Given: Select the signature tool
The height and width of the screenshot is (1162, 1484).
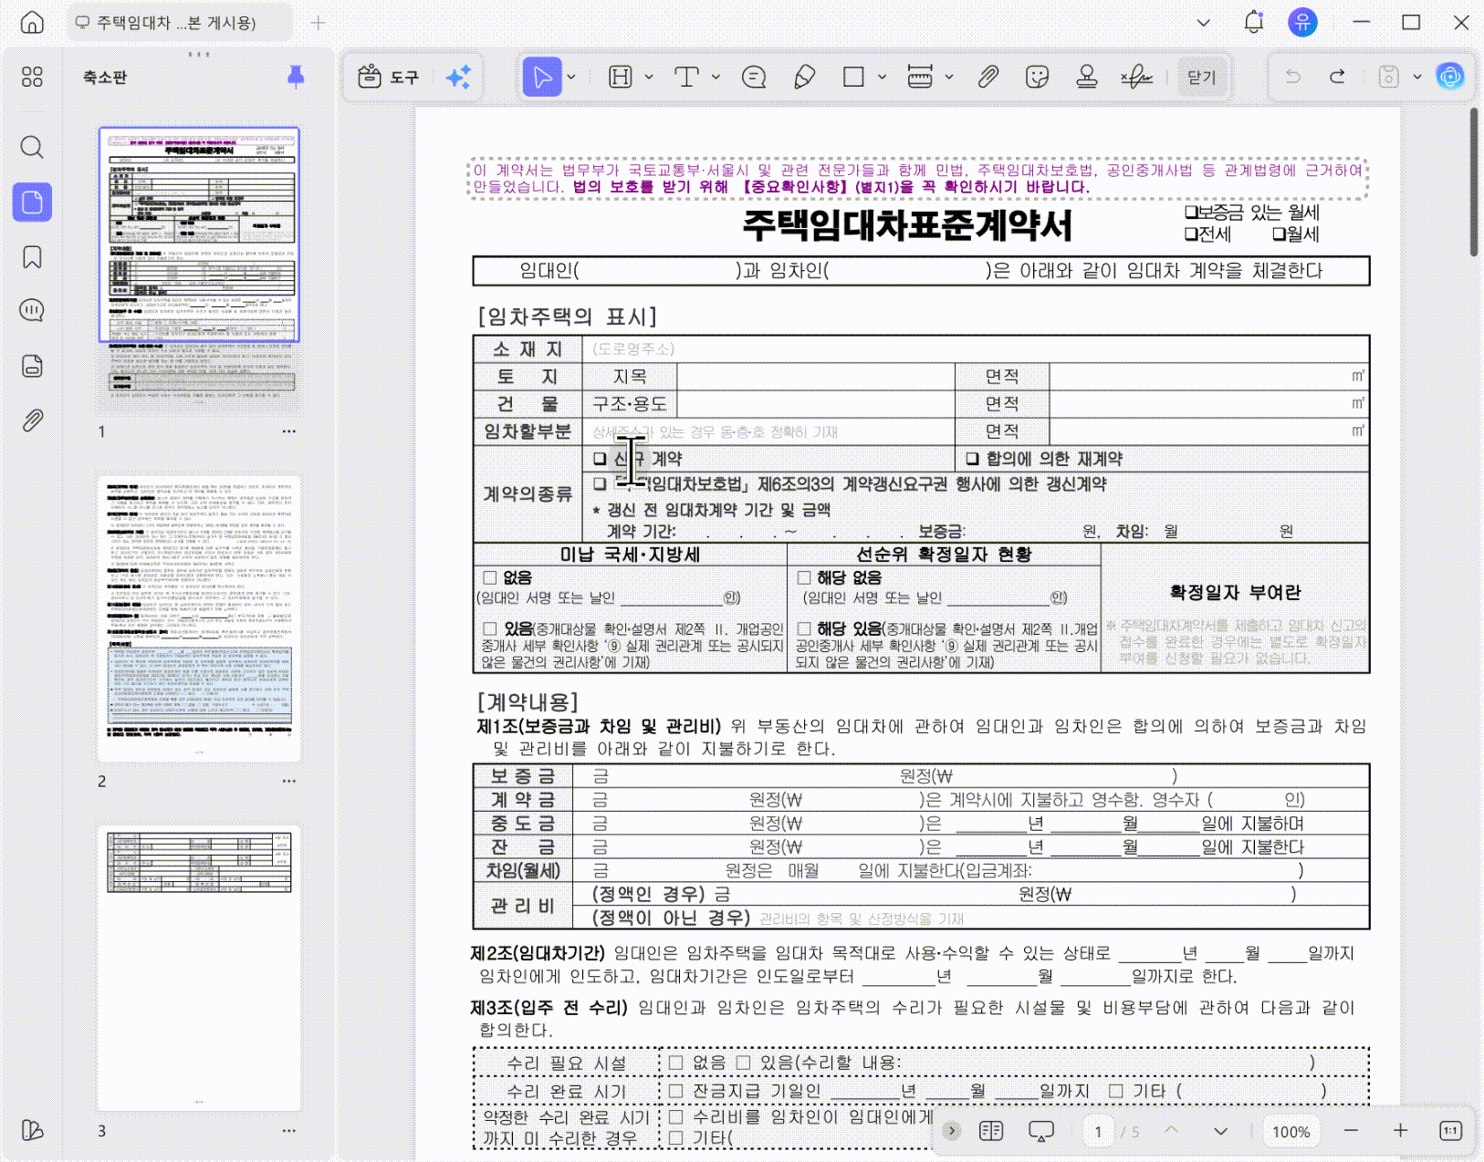Looking at the screenshot, I should click(x=1136, y=77).
